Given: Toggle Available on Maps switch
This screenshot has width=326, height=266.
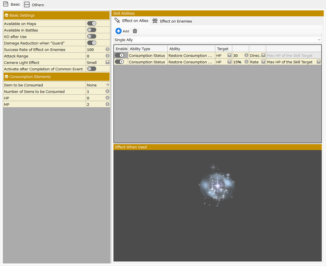Looking at the screenshot, I should tap(92, 24).
